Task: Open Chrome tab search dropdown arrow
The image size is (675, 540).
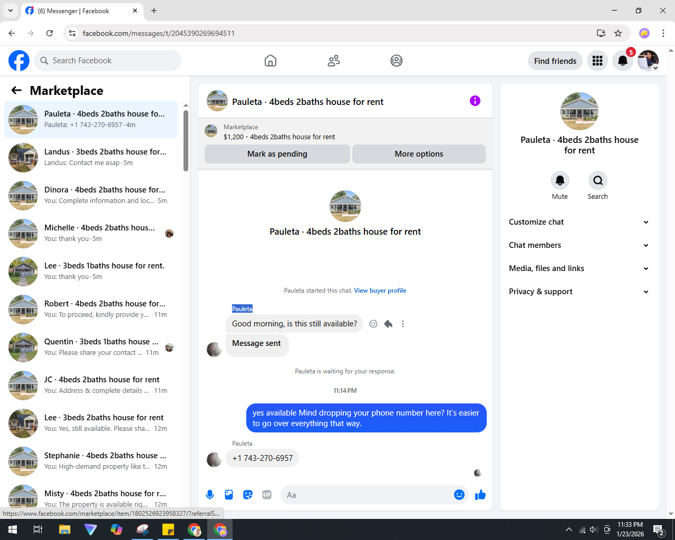Action: tap(11, 11)
